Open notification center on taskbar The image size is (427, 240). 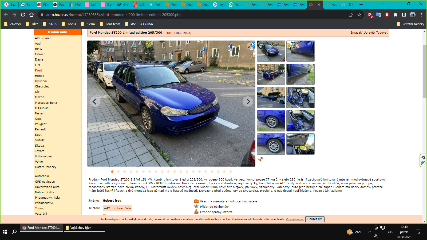(418, 232)
